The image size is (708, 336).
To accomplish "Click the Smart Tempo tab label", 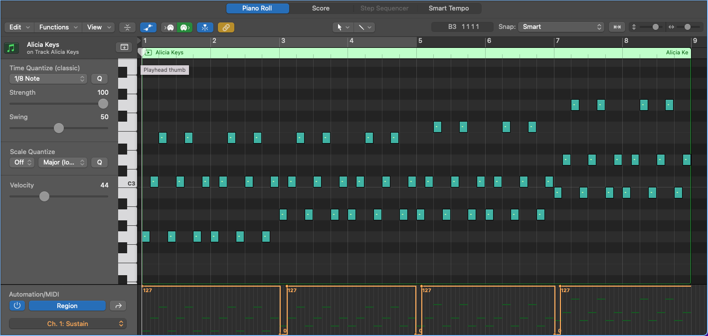I will [x=448, y=8].
